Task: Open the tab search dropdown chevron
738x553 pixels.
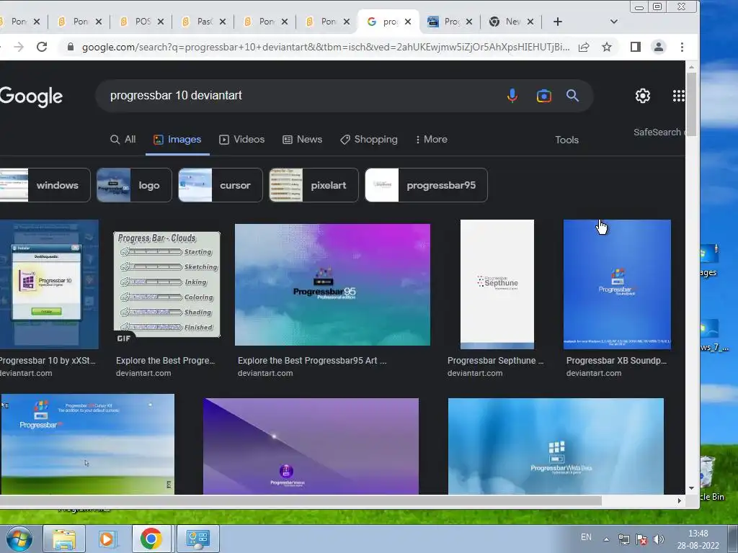Action: 614,22
